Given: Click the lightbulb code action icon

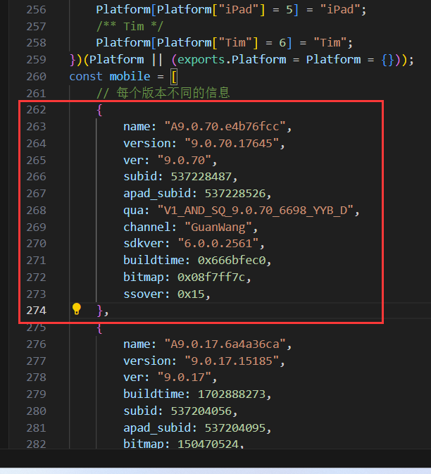Looking at the screenshot, I should pos(77,309).
